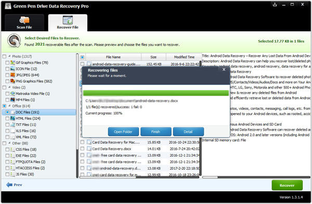The image size is (312, 204).
Task: Check the JPG/JPEG (644) checkbox
Action: click(7, 75)
